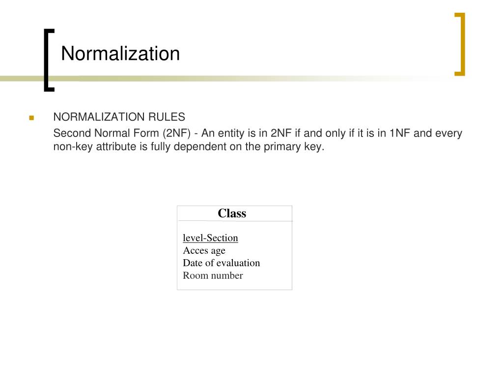
Task: Click the words 'primary key' in the definition
Action: click(294, 146)
